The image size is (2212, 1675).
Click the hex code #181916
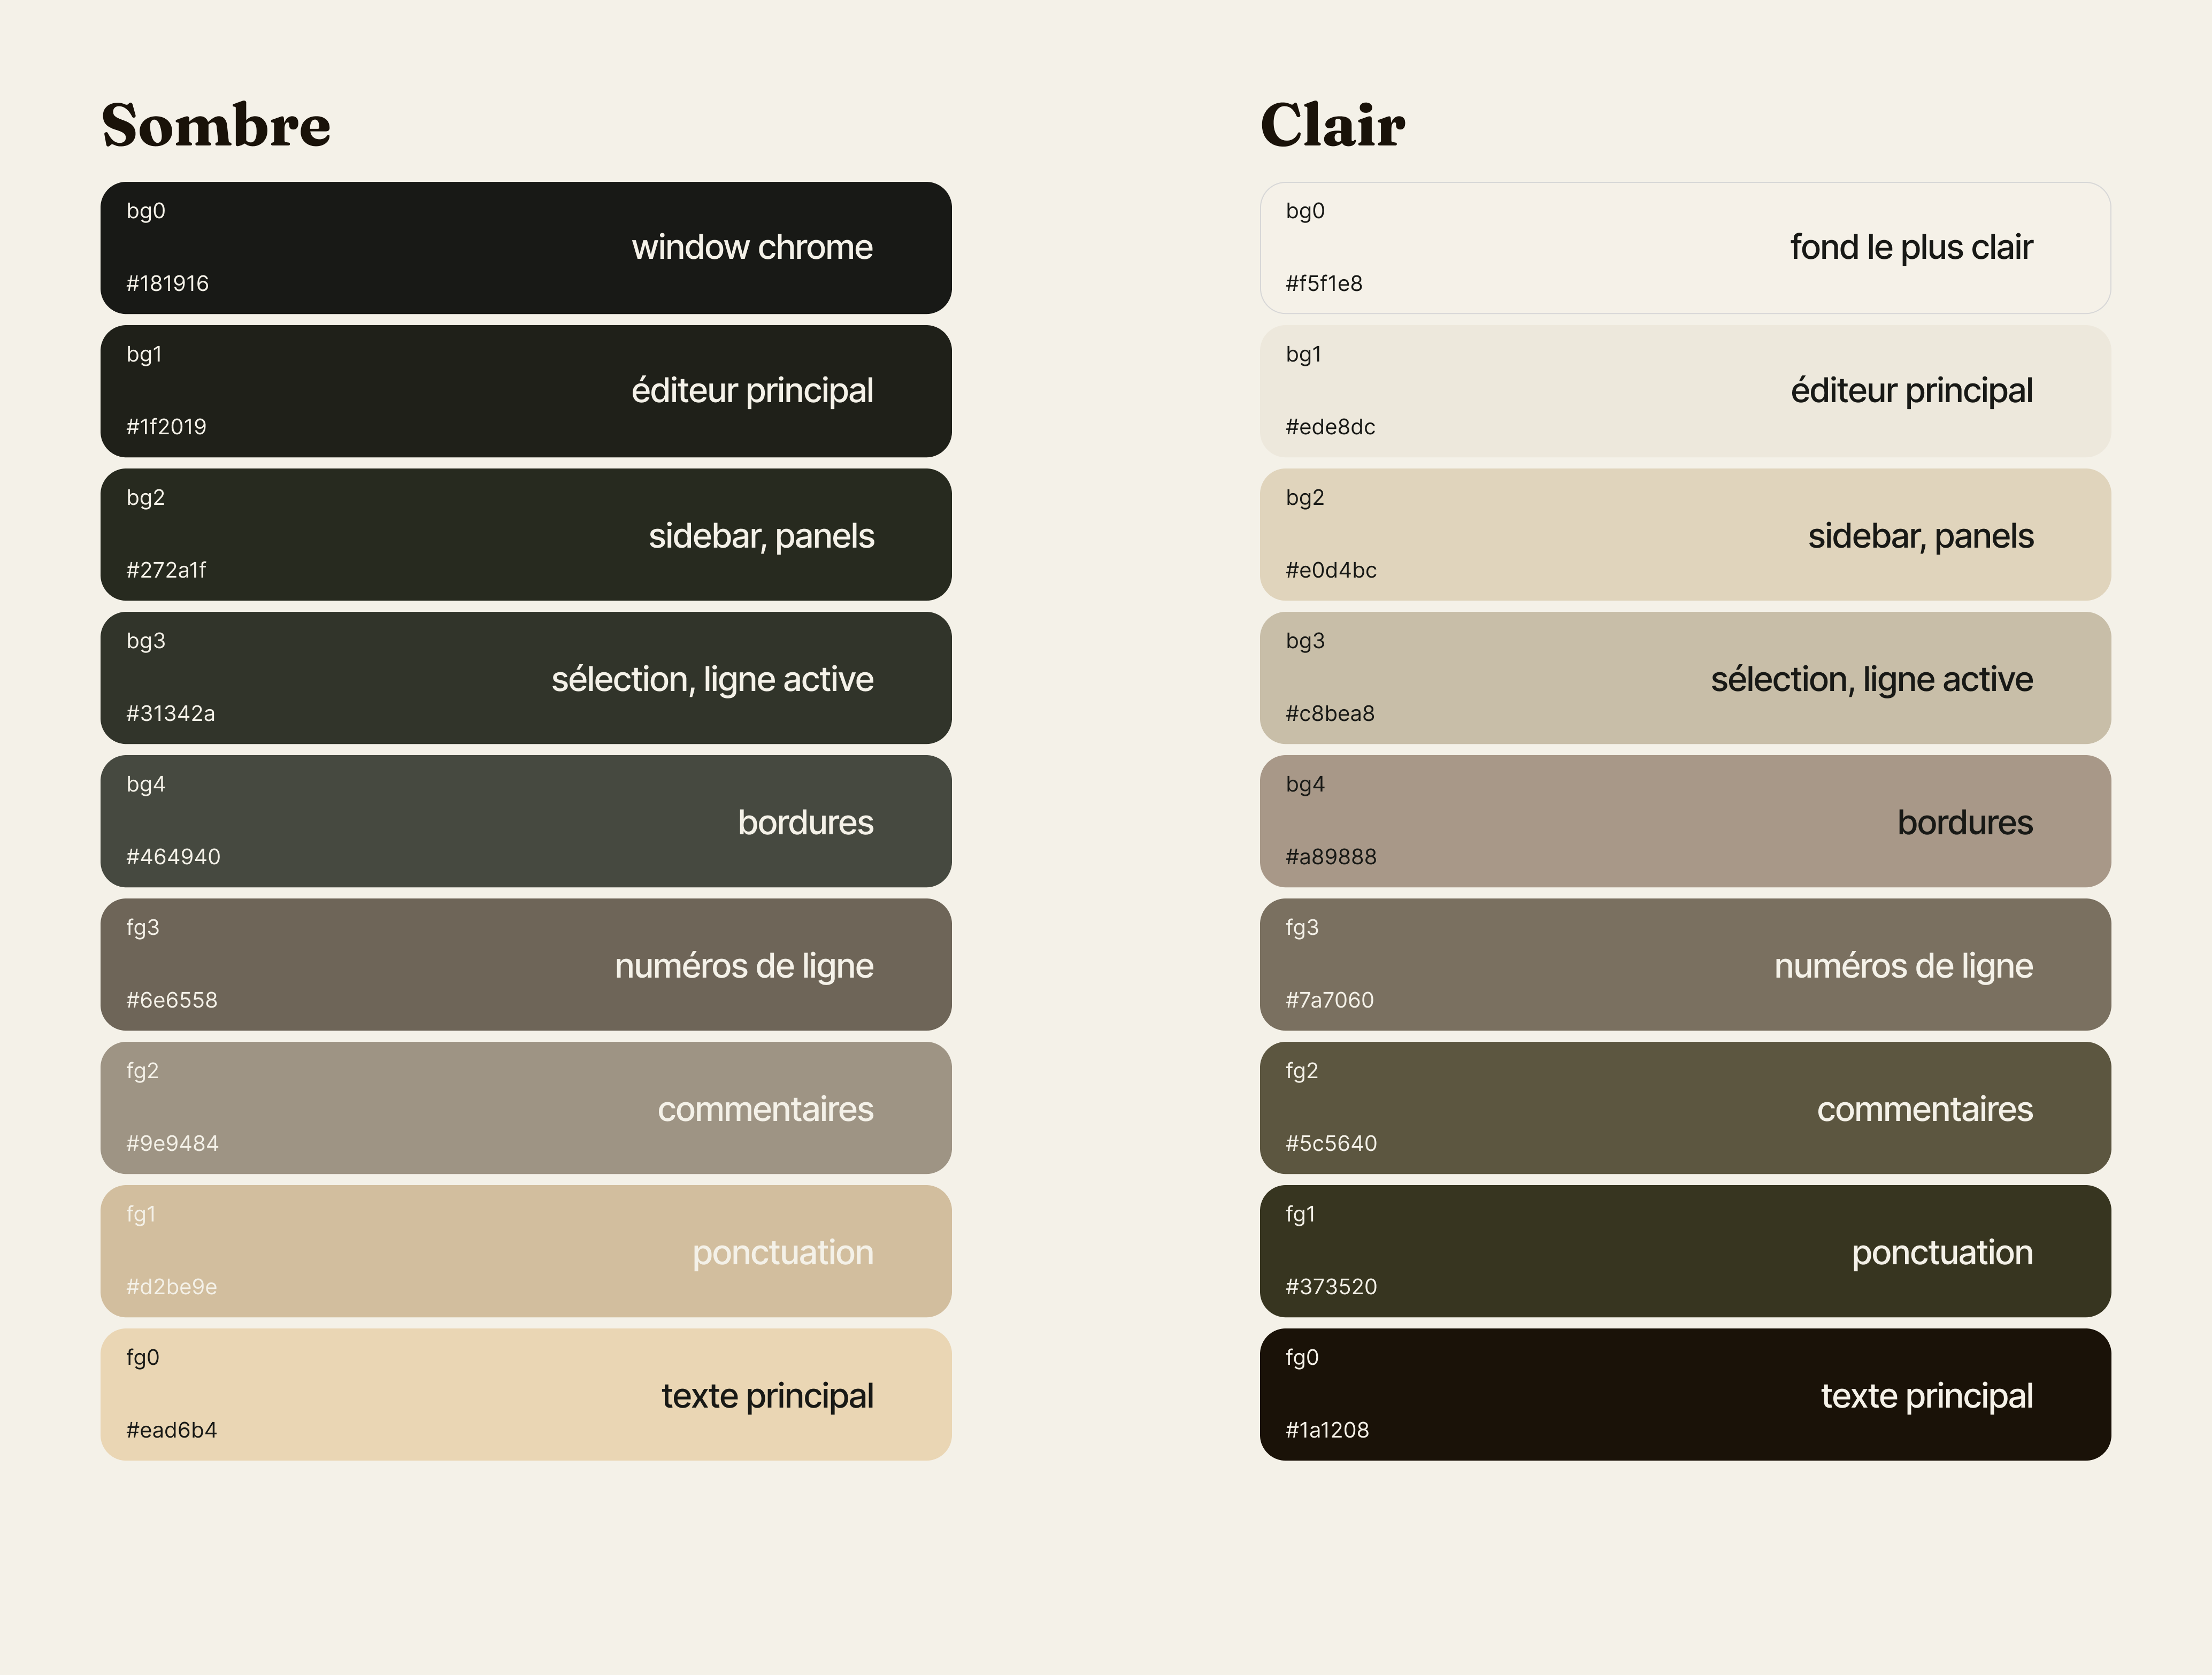[167, 284]
